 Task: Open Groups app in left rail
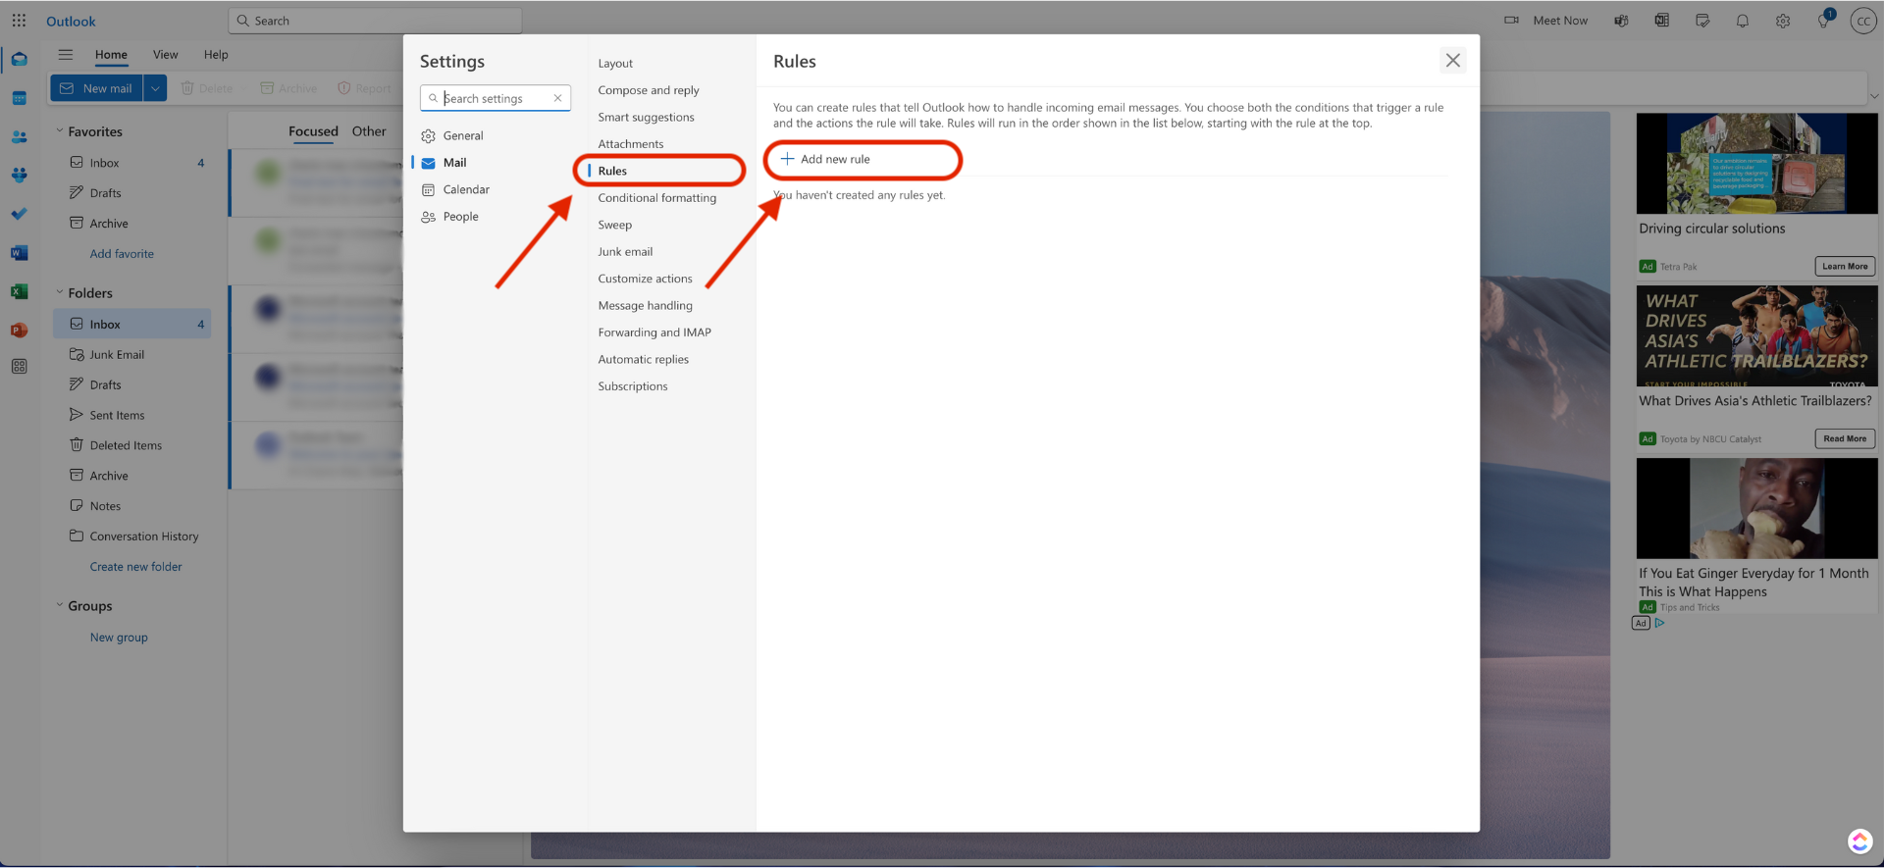(19, 176)
